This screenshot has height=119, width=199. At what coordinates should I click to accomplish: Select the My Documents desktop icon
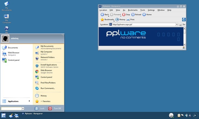tap(7, 6)
